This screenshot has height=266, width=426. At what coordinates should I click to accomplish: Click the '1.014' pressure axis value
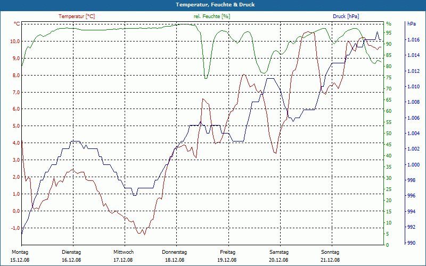click(x=413, y=55)
